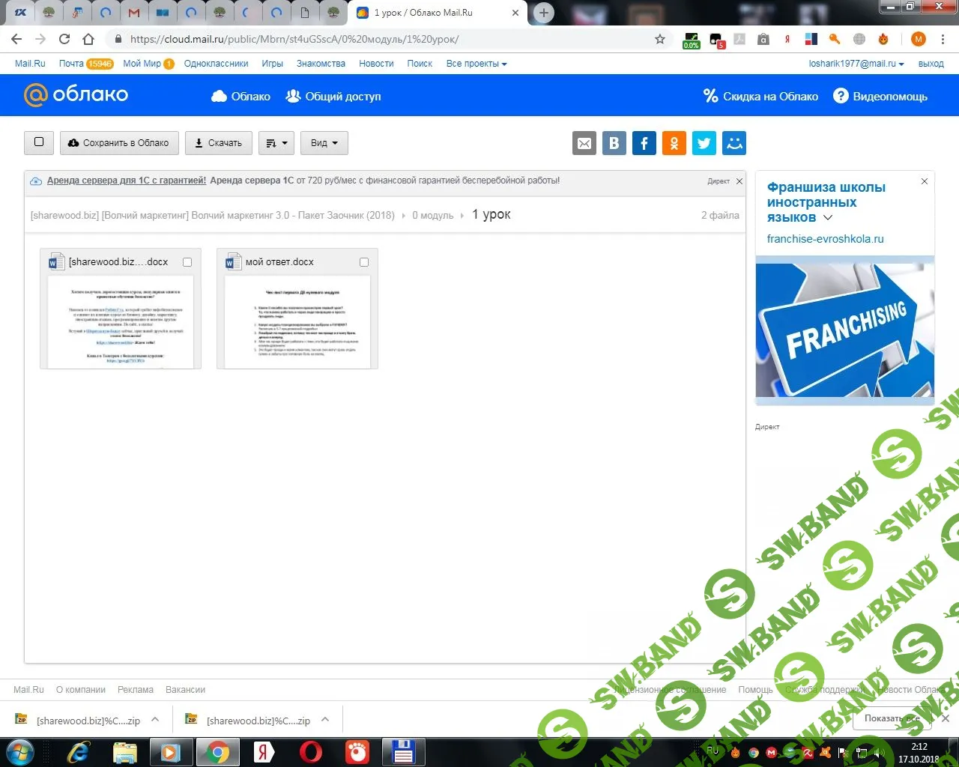Open the мой ответ.docx thumbnail preview
The image size is (959, 767).
[x=297, y=321]
